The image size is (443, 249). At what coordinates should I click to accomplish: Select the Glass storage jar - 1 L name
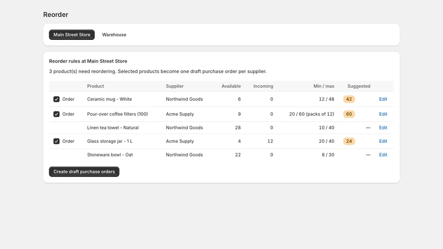(x=110, y=141)
